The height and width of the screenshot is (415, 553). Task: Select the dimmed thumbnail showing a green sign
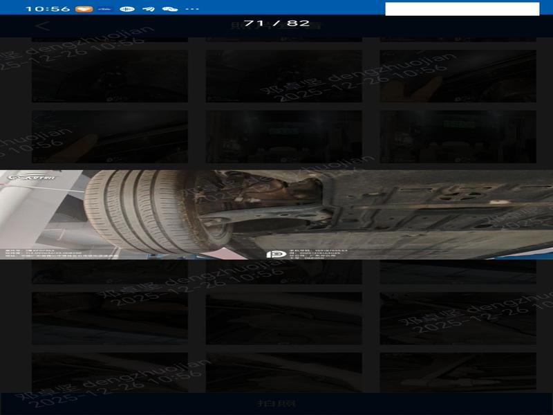[458, 137]
